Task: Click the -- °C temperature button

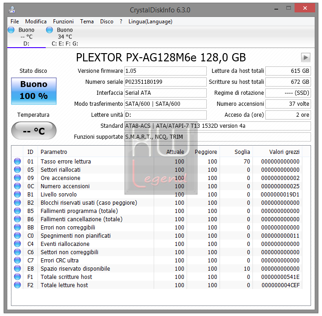Action: [x=34, y=131]
